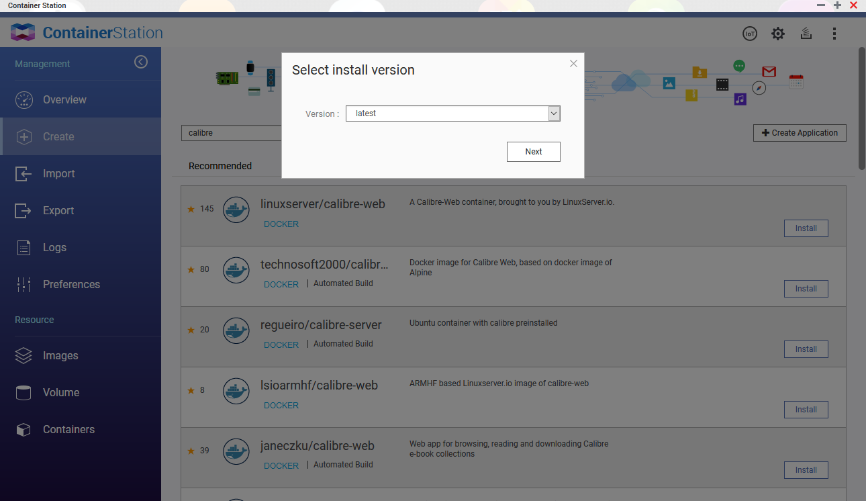Image resolution: width=866 pixels, height=501 pixels.
Task: Click the star icon beside 145
Action: click(191, 209)
